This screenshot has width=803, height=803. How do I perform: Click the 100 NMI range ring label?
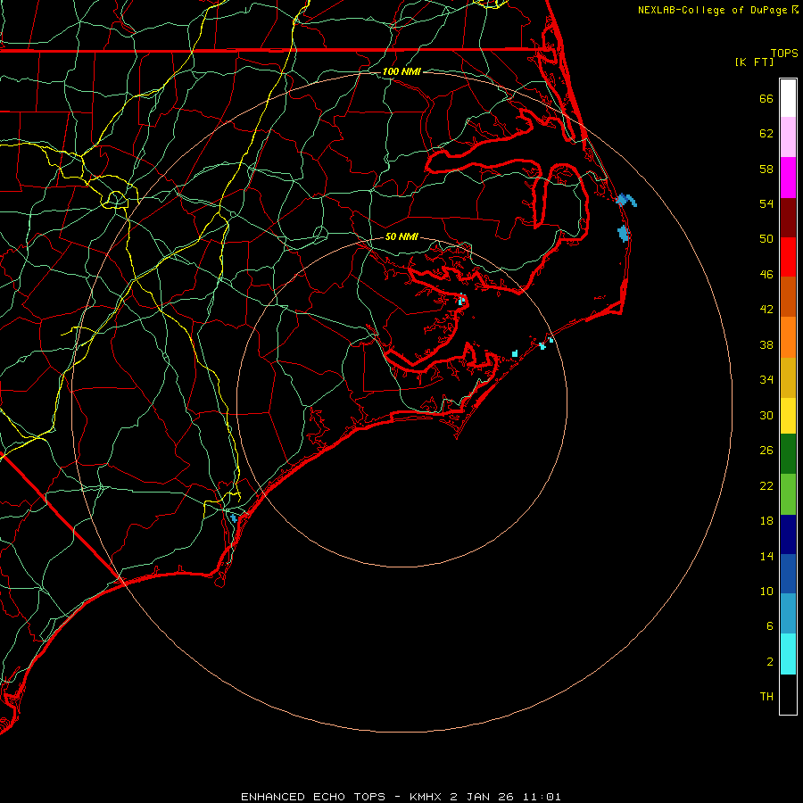[x=401, y=71]
